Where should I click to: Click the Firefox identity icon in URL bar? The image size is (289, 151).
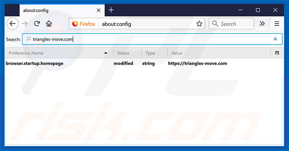click(75, 24)
